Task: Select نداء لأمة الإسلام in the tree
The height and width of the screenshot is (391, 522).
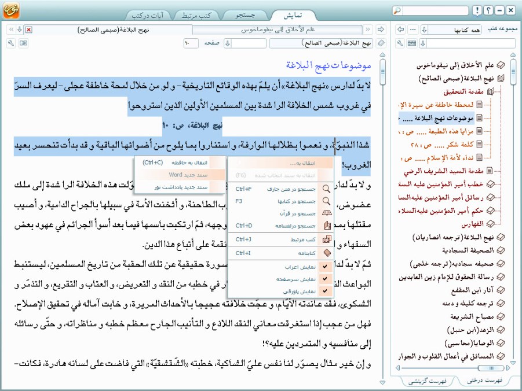Action: pos(437,157)
